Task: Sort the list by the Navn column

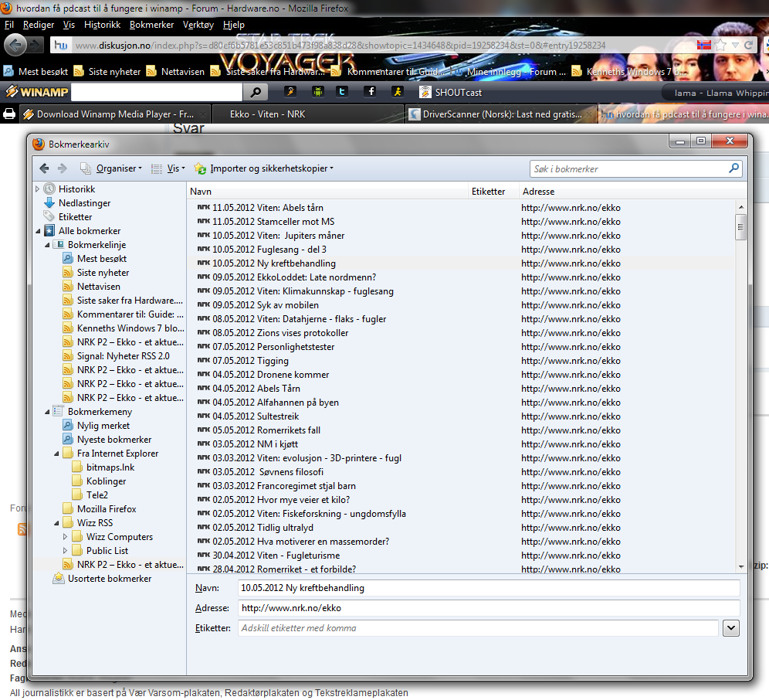Action: (327, 192)
